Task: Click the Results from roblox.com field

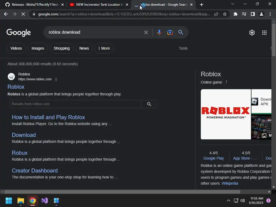Action: (x=75, y=104)
